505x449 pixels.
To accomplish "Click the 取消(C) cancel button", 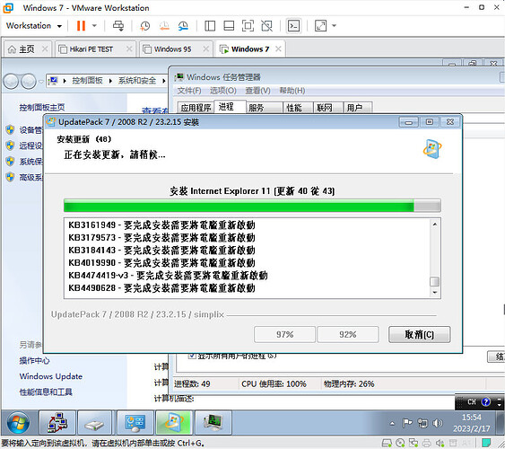I will point(419,335).
